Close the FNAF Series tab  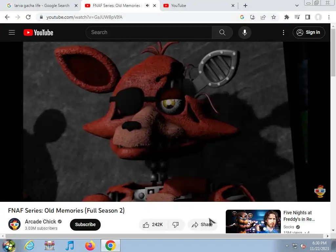(x=155, y=6)
